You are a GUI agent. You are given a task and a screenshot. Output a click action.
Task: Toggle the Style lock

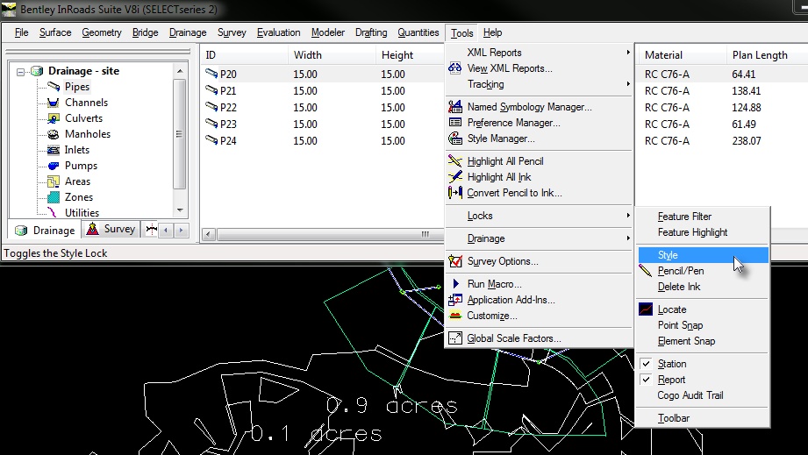pos(703,255)
